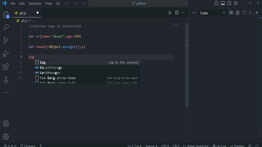This screenshot has height=147, width=262.
Task: Open errors and warnings in status bar
Action: click(10, 145)
